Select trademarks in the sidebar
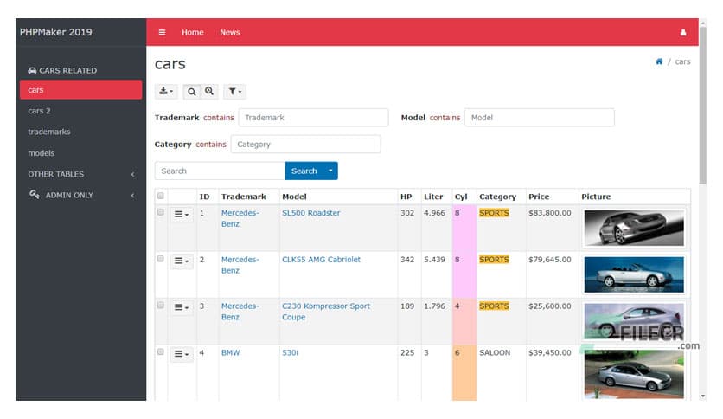 48,132
